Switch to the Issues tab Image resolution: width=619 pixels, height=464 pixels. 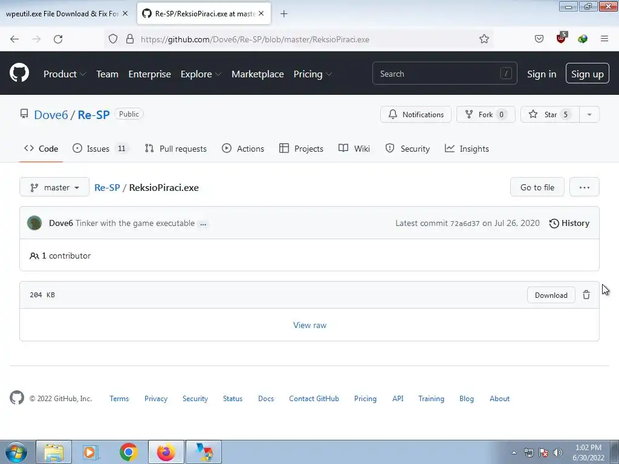coord(101,149)
